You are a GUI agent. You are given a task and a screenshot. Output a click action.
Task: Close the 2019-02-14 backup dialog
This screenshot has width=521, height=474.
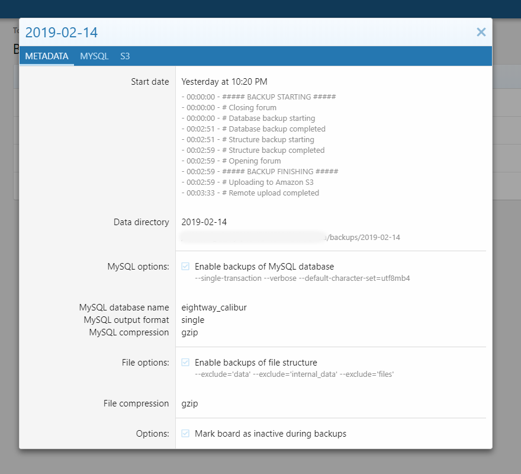point(481,32)
